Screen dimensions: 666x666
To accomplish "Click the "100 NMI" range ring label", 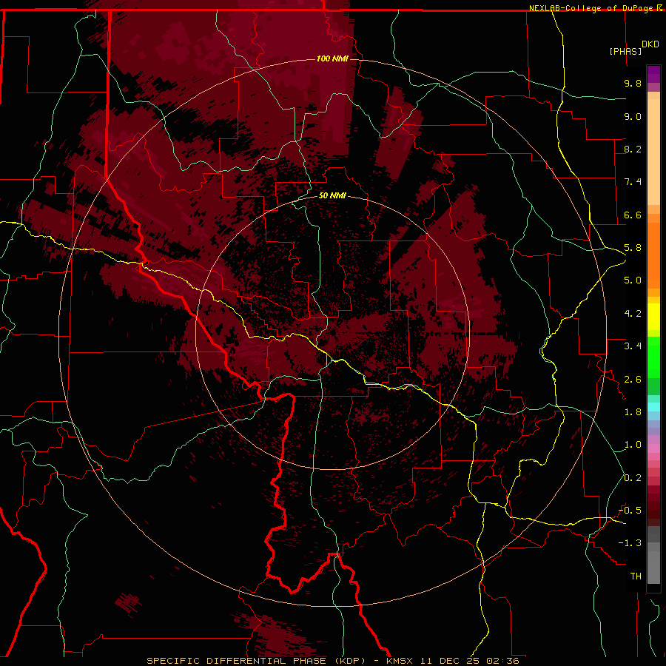I will (332, 58).
